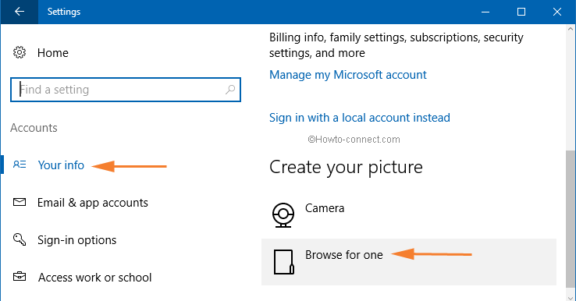Click the magnifier search icon
The width and height of the screenshot is (576, 301).
pyautogui.click(x=230, y=89)
